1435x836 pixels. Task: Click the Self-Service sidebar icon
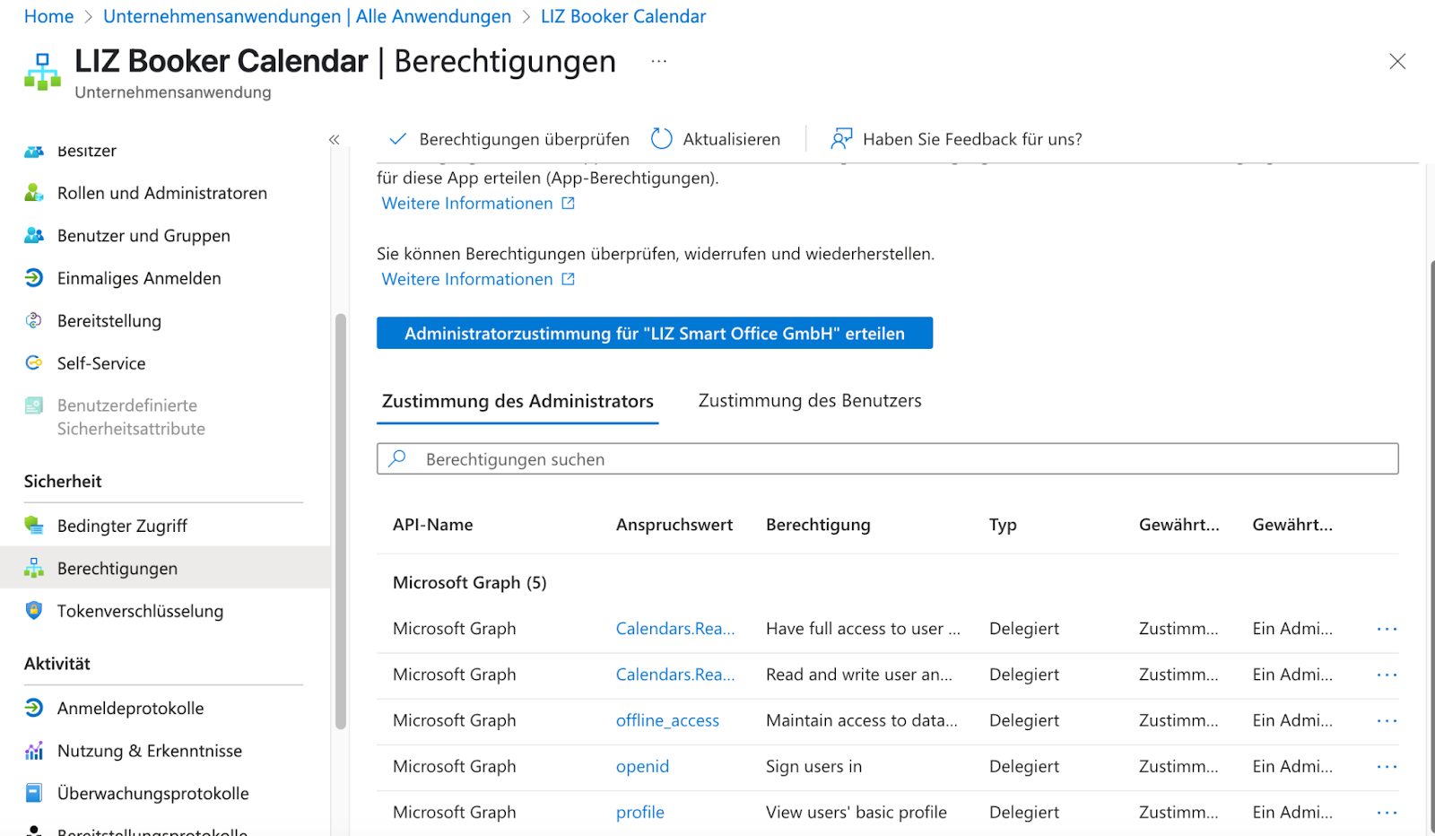(34, 362)
